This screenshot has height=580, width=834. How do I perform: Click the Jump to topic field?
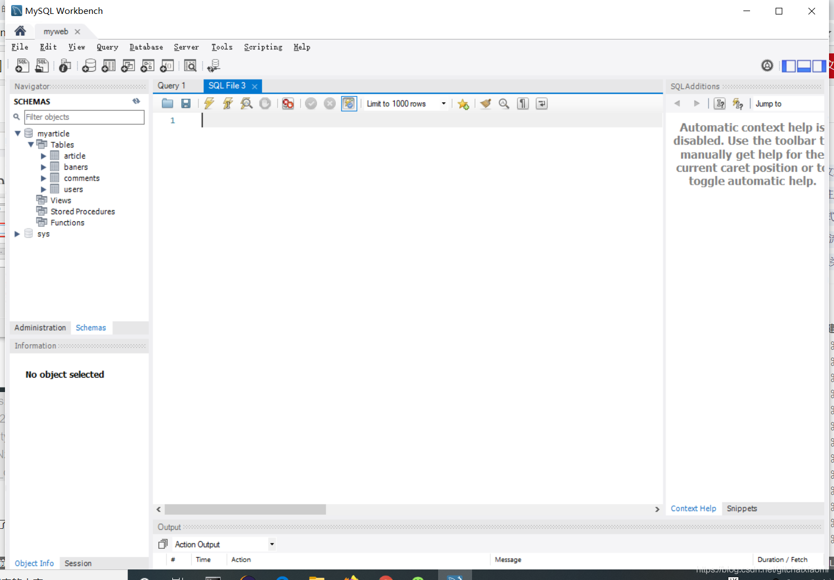(x=789, y=103)
